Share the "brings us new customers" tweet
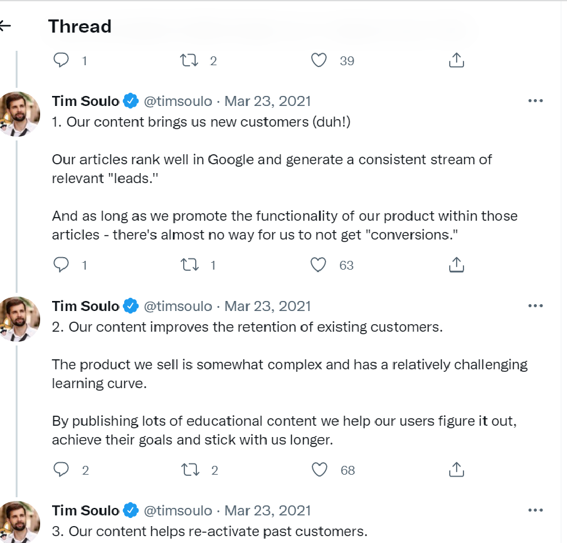The image size is (567, 543). (x=457, y=265)
